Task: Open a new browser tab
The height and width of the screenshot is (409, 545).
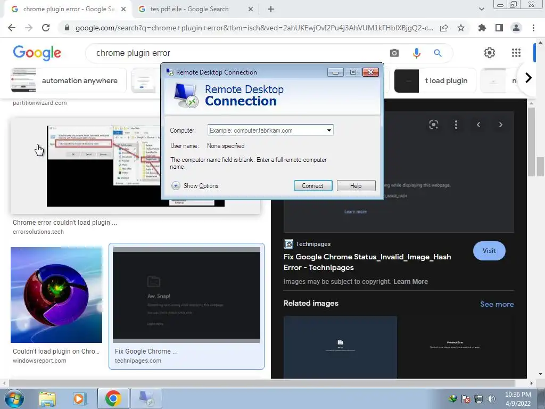Action: point(271,9)
